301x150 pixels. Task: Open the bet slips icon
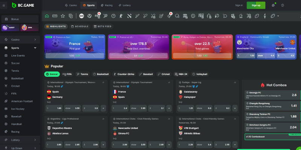71,16
